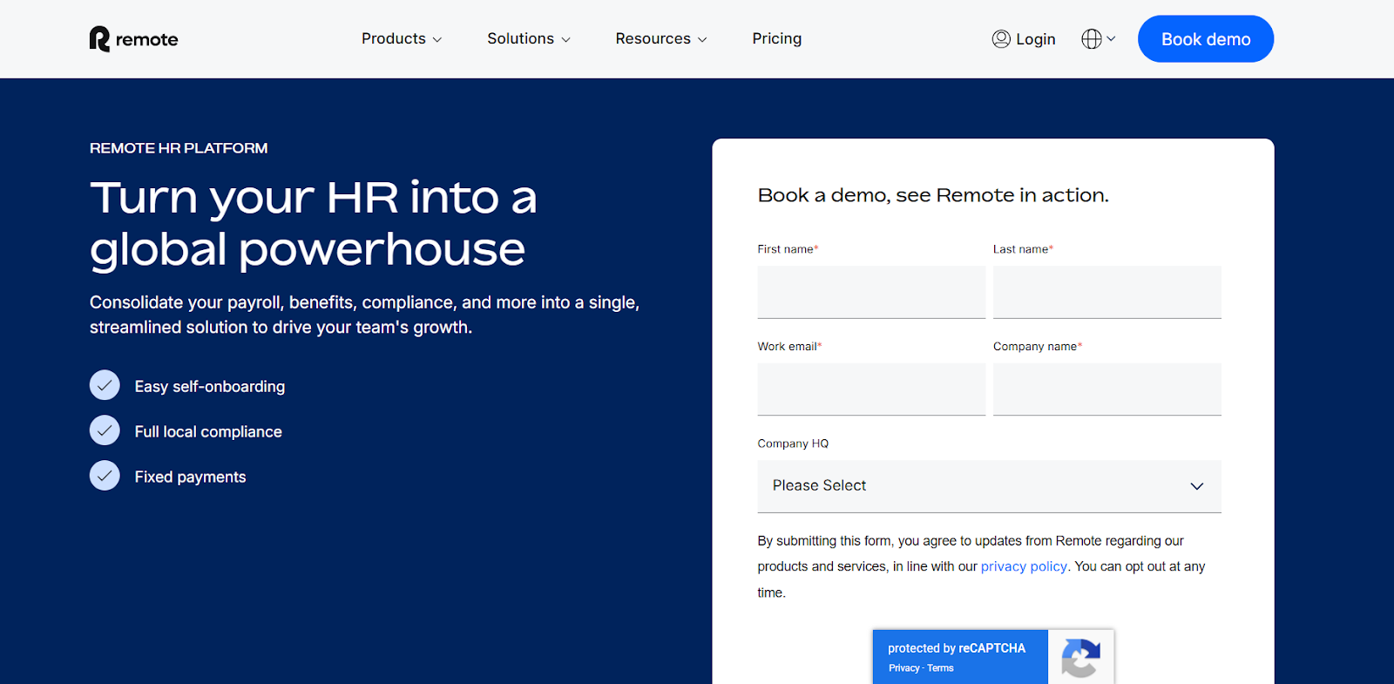
Task: Focus the First name field
Action: (x=871, y=292)
